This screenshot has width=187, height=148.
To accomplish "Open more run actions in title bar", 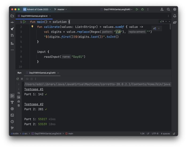I will click(148, 9).
